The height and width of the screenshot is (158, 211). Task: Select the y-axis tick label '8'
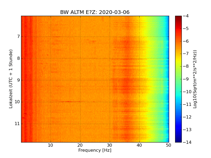click(x=18, y=58)
